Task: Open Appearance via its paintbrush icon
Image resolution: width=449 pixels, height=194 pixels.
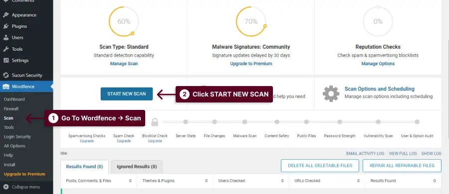Action: 6,15
